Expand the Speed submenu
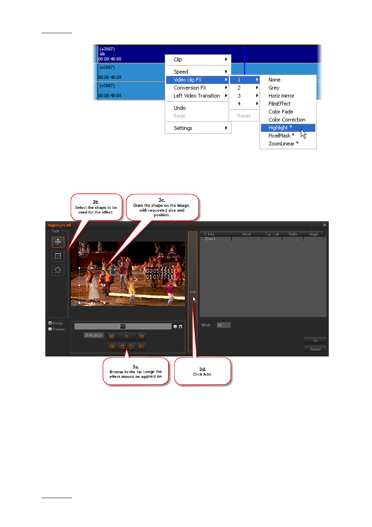 (x=198, y=71)
